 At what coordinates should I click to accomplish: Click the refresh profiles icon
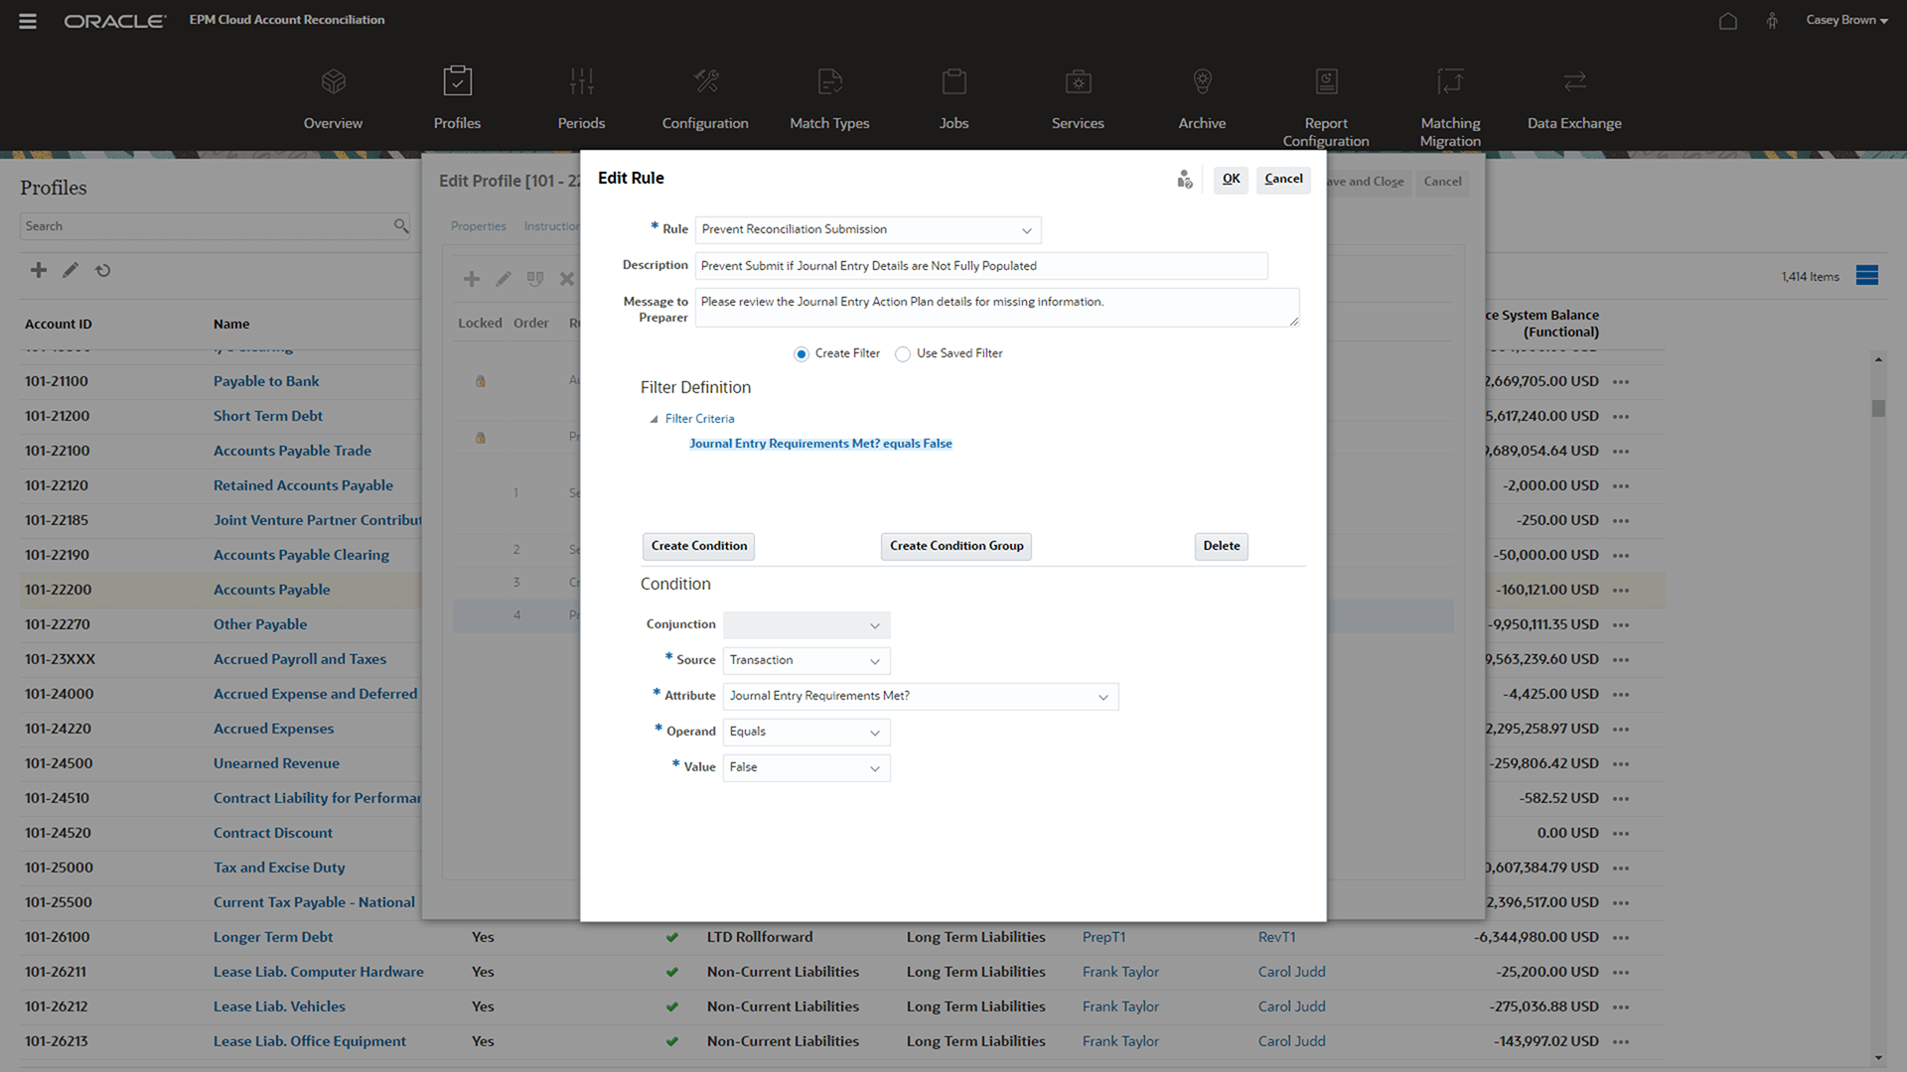click(x=103, y=270)
